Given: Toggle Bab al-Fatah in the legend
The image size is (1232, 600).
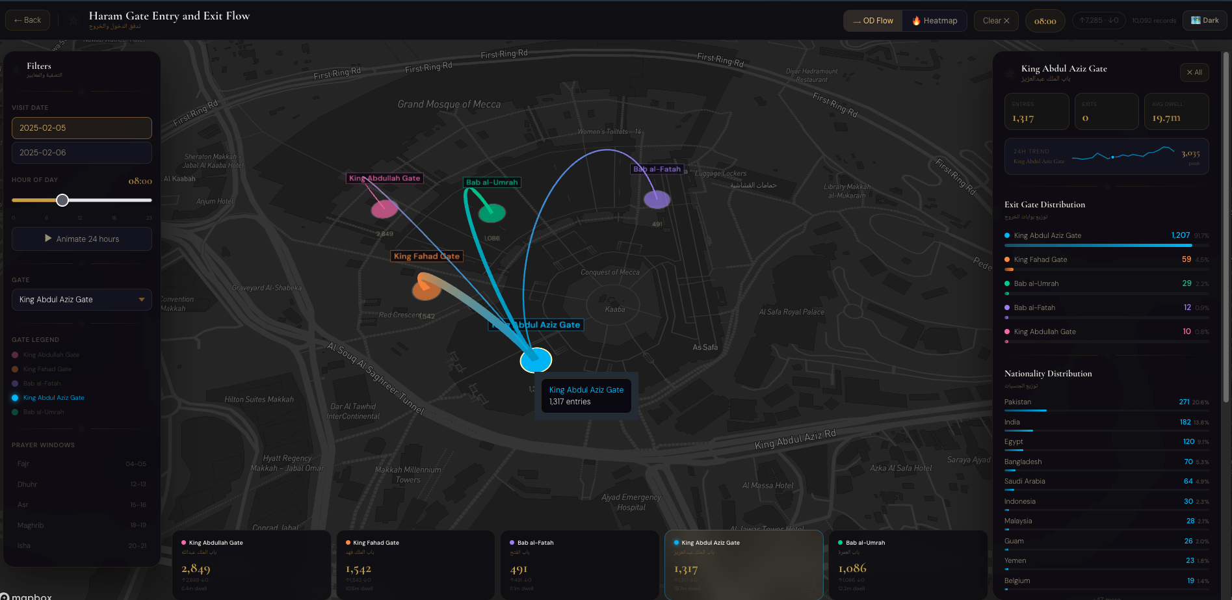Looking at the screenshot, I should tap(36, 384).
